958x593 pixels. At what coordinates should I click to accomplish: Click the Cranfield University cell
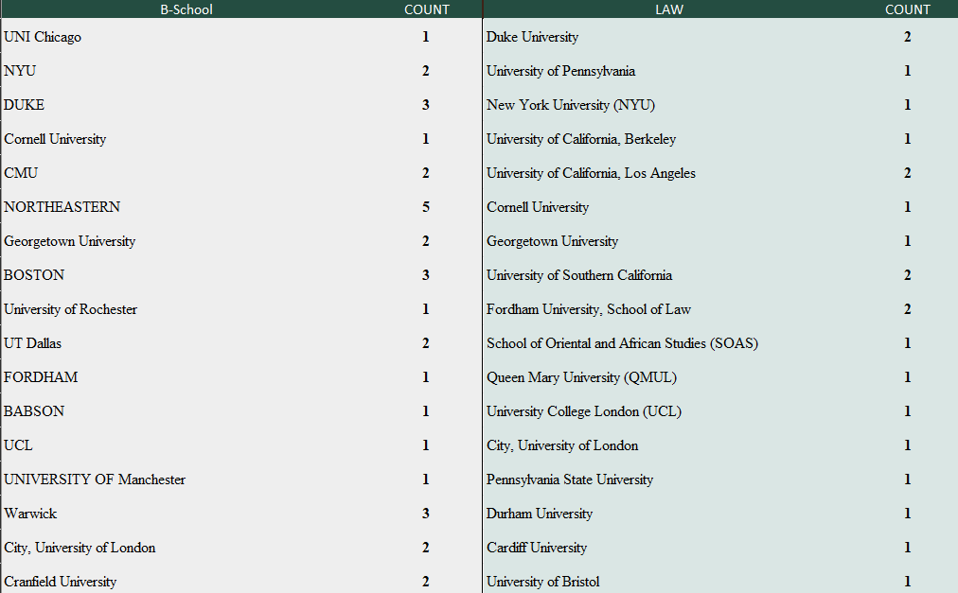(60, 582)
